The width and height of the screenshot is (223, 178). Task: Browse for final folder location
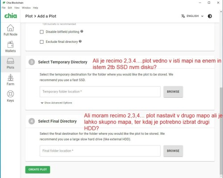[173, 151]
